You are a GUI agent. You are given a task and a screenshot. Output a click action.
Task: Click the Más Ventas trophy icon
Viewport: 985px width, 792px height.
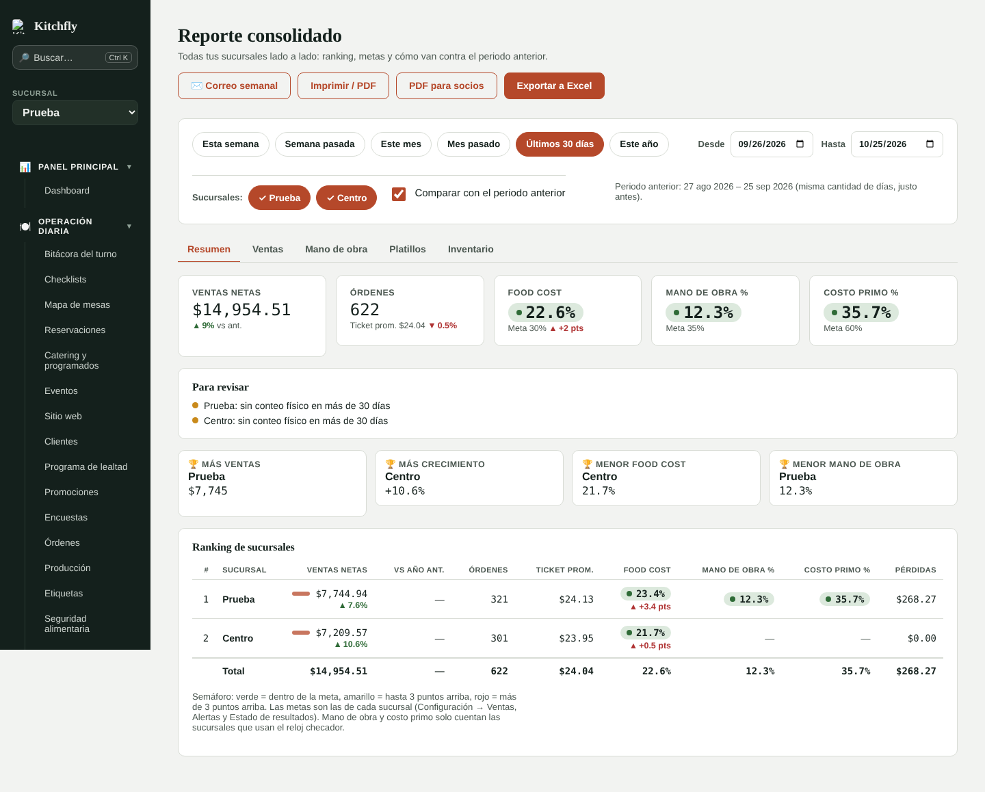(194, 464)
